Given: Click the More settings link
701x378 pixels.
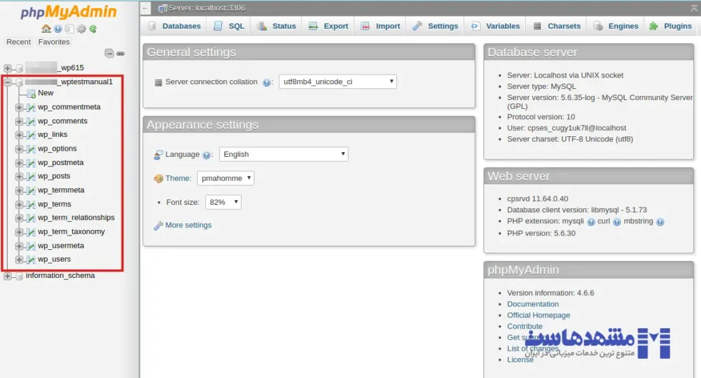Looking at the screenshot, I should (188, 225).
